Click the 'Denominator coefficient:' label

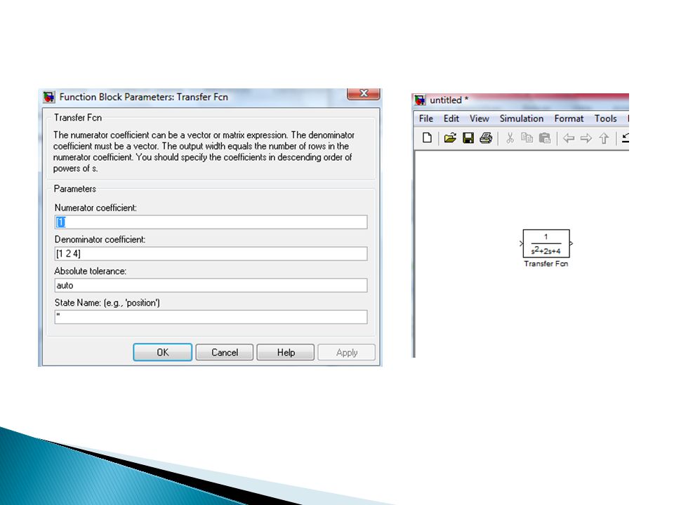pos(100,240)
